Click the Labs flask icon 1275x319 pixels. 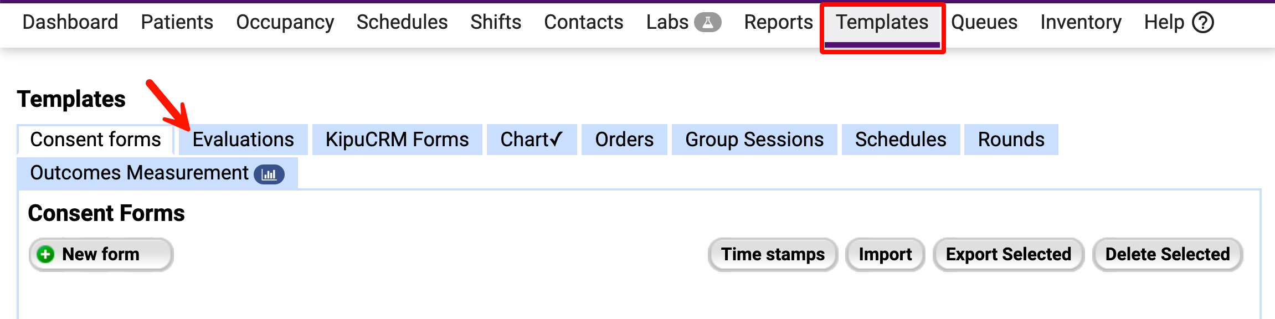707,22
